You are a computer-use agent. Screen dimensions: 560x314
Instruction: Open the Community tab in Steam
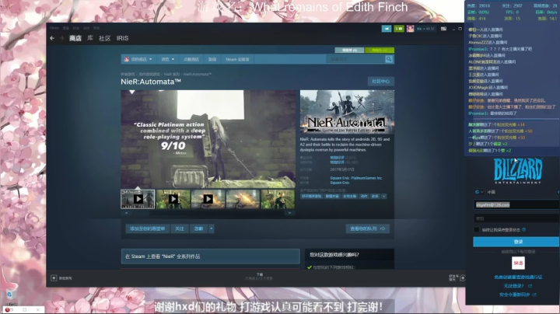pyautogui.click(x=105, y=38)
